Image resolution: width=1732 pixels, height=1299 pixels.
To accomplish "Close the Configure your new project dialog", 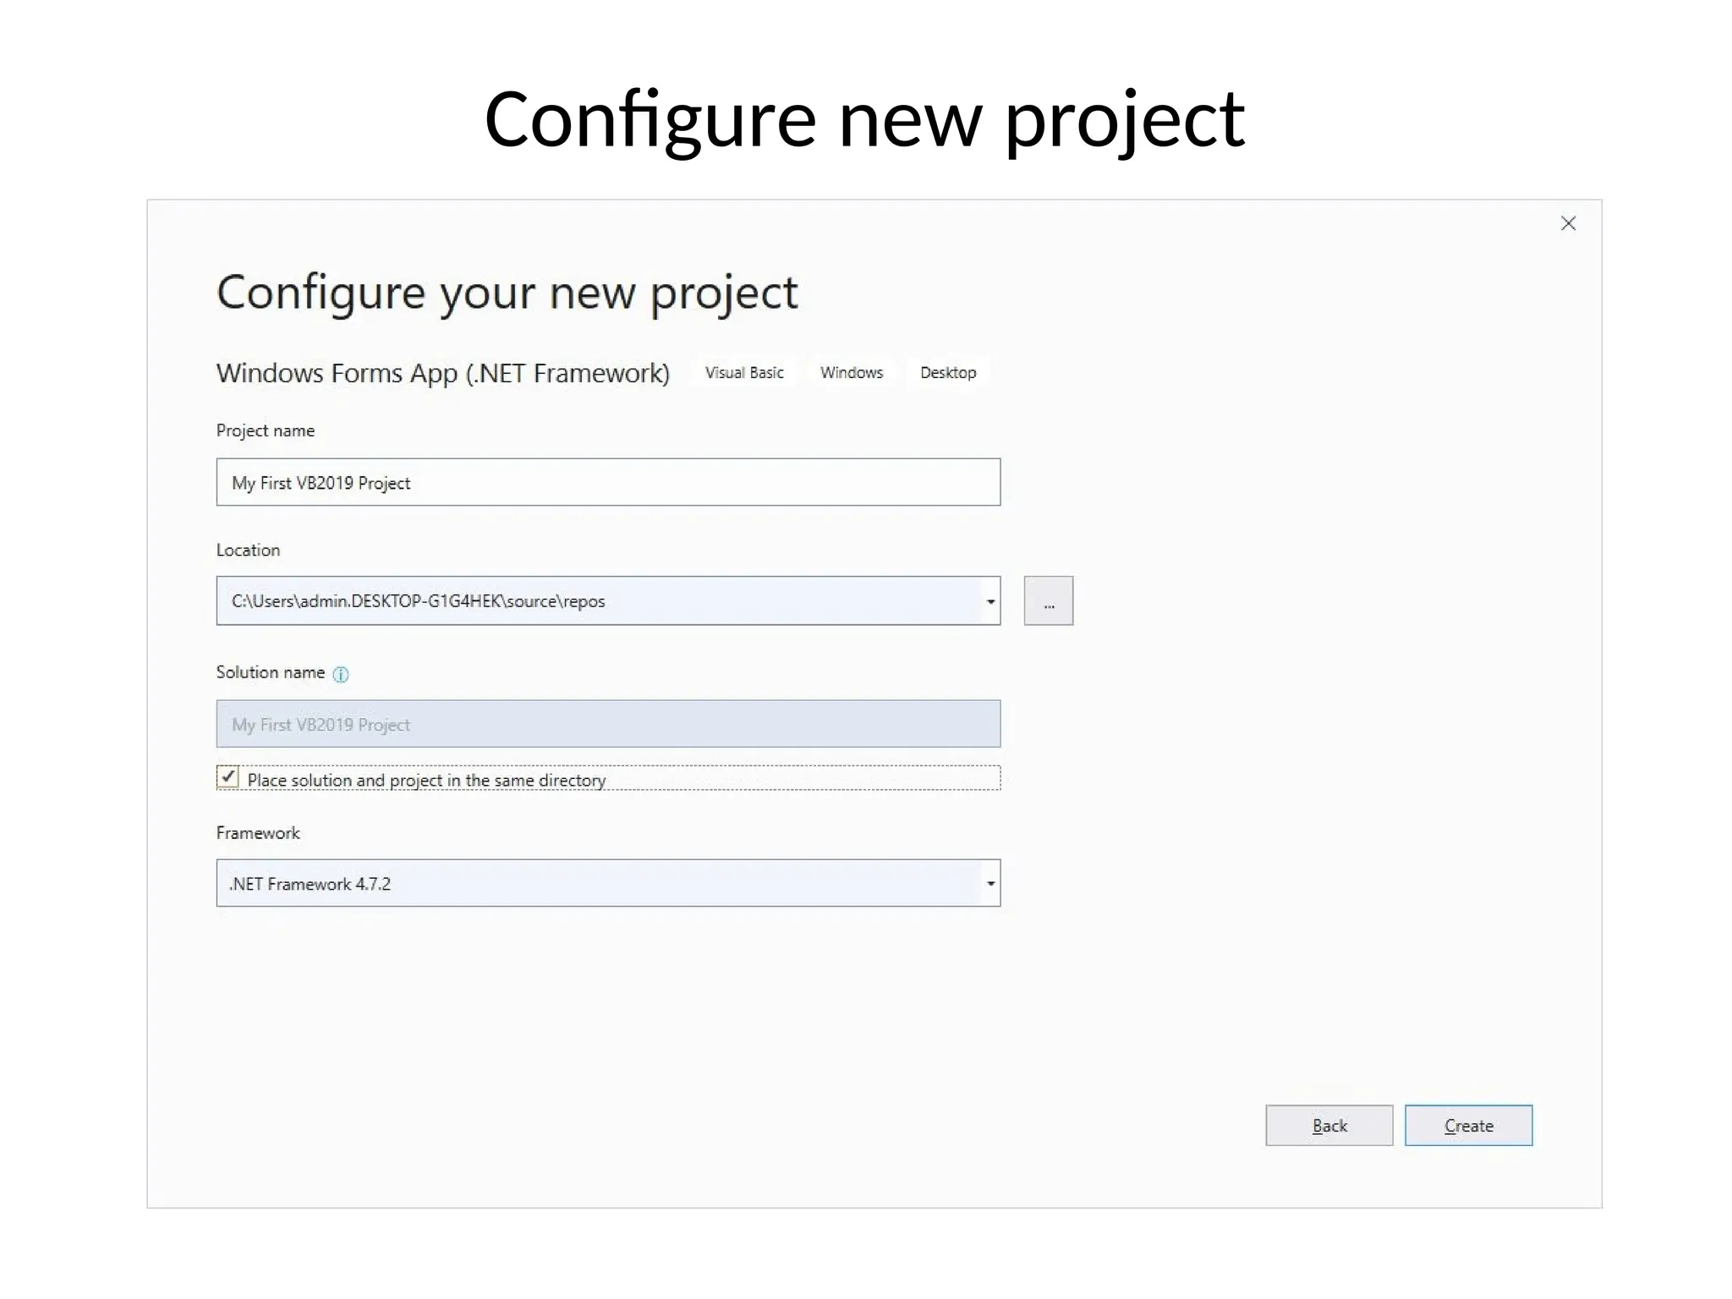I will pyautogui.click(x=1568, y=223).
